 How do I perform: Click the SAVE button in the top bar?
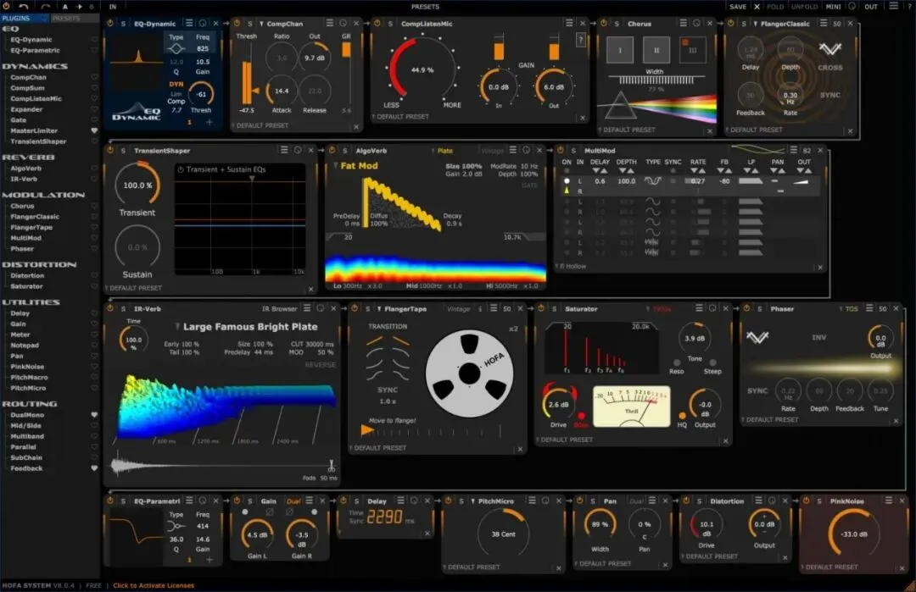pos(738,7)
